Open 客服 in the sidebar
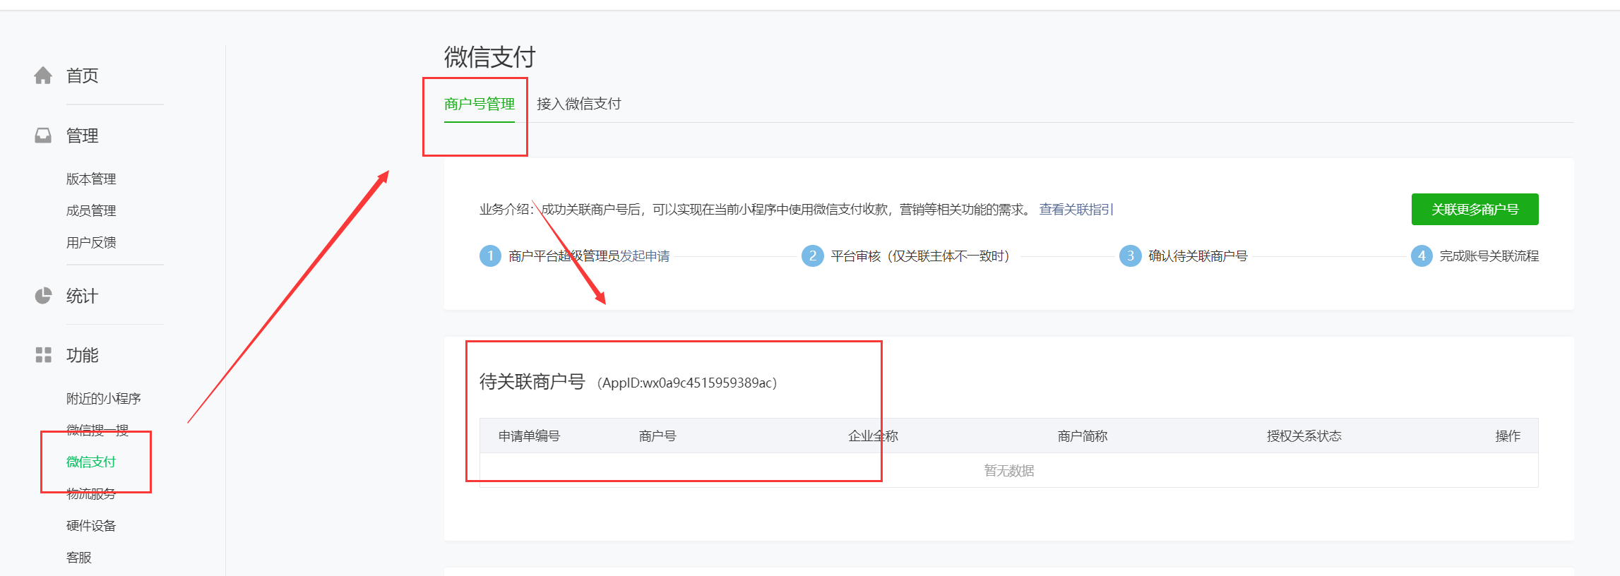1620x576 pixels. [x=79, y=558]
